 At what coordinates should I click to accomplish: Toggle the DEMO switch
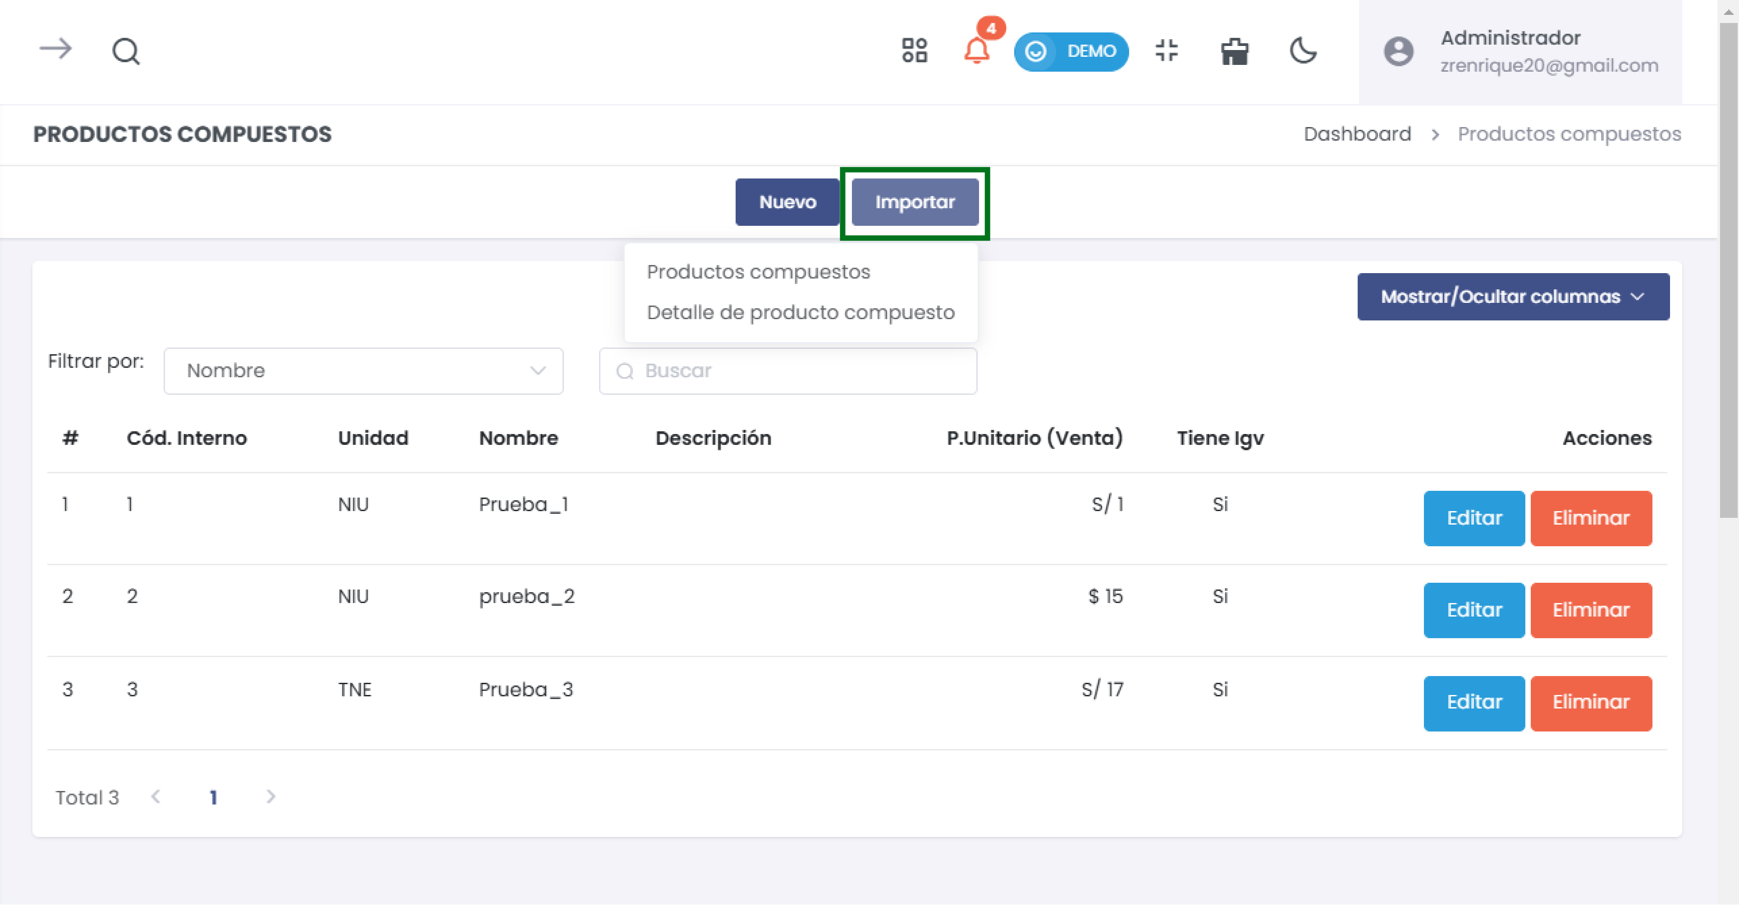[1070, 51]
